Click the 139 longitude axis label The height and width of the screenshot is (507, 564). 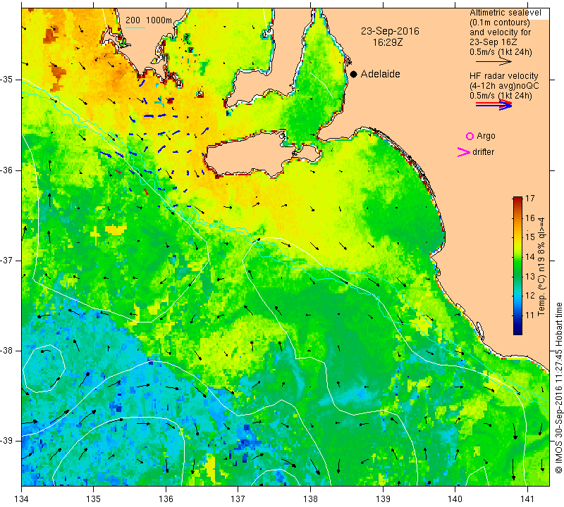coord(383,499)
